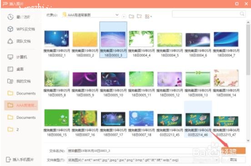251x166 pixels.
Task: Click the vertical scrollbar thumb
Action: 248,49
